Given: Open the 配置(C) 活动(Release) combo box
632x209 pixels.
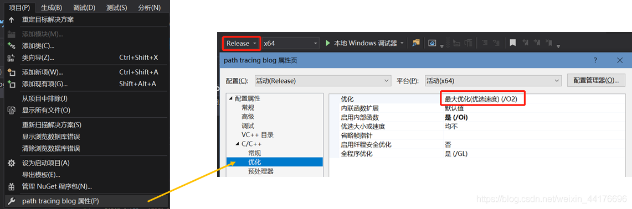Looking at the screenshot, I should click(x=323, y=81).
